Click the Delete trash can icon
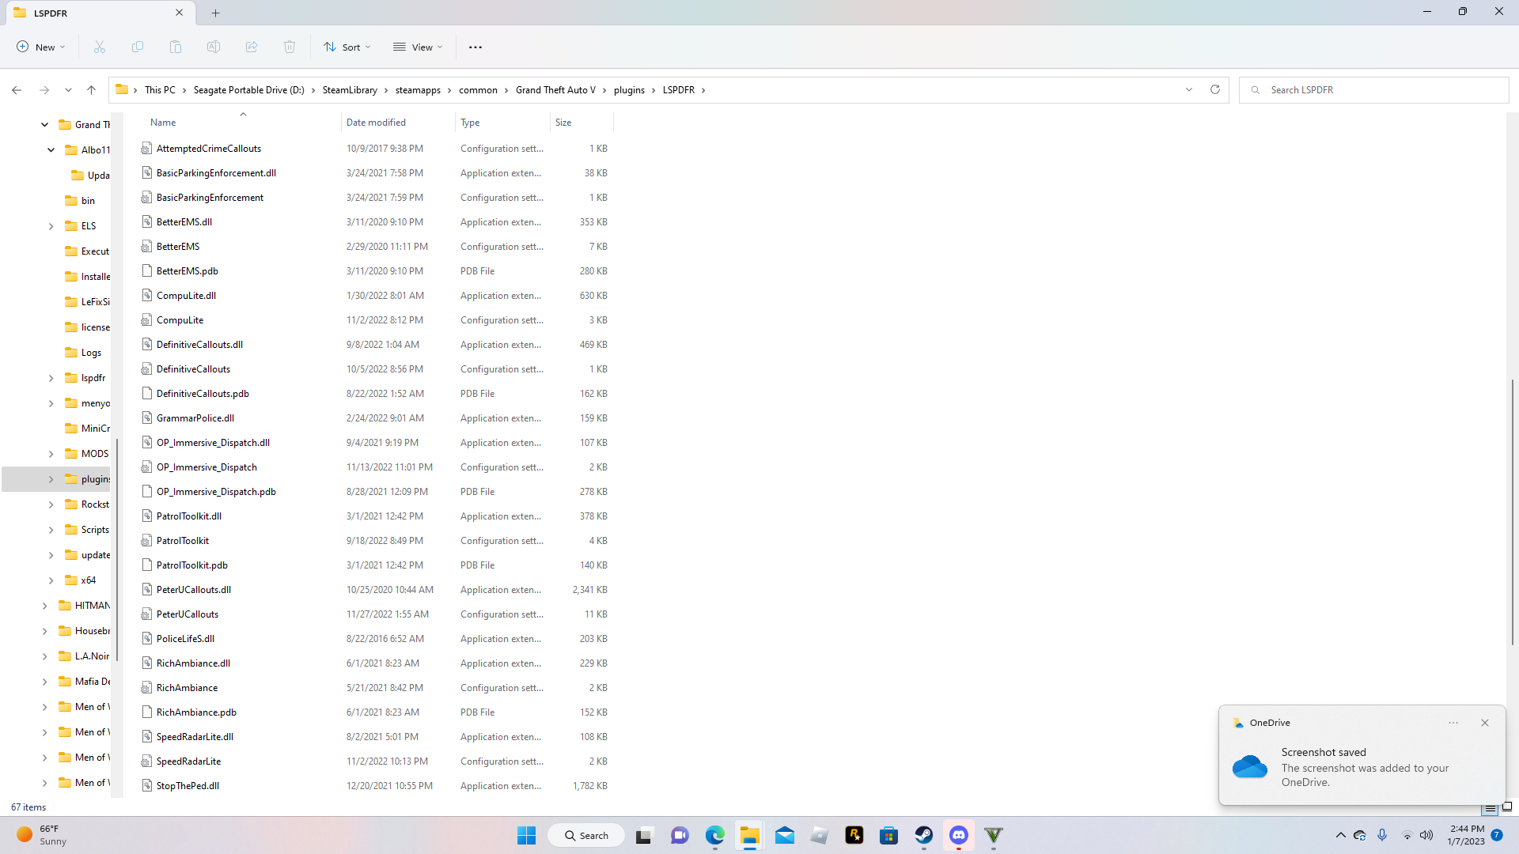 click(290, 47)
